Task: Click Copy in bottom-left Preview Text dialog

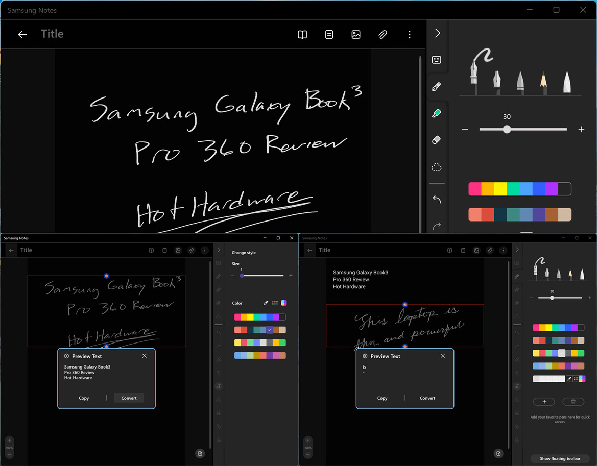Action: (x=84, y=398)
